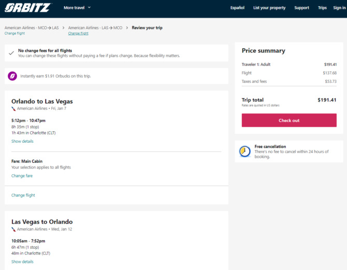Viewport: 347px width, 270px height.
Task: Click the no change fees checkmark icon
Action: point(11,53)
